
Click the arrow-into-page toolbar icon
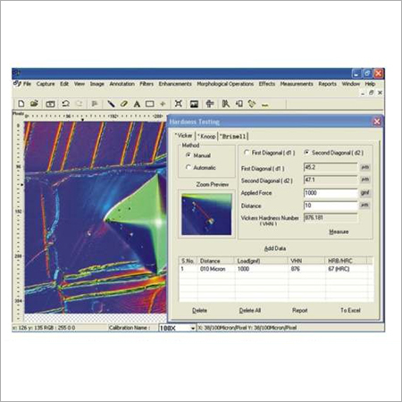pyautogui.click(x=239, y=104)
